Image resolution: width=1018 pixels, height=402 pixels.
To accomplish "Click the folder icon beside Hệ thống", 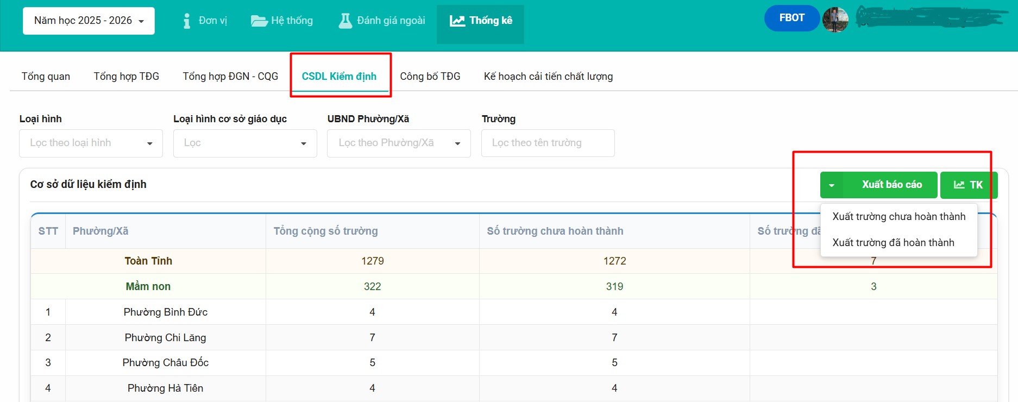I will [259, 21].
